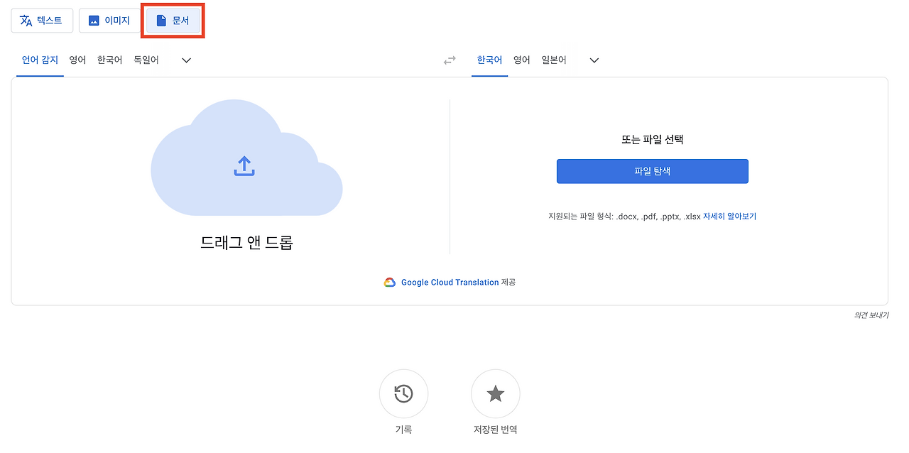Click the 파일 탐색 browse files button
Screen dimensions: 909x453
click(x=652, y=171)
